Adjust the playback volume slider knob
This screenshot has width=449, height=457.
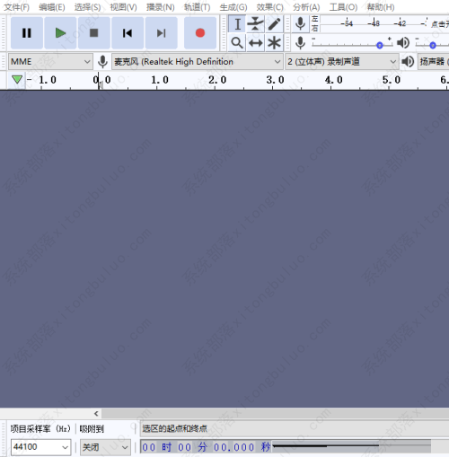point(433,46)
